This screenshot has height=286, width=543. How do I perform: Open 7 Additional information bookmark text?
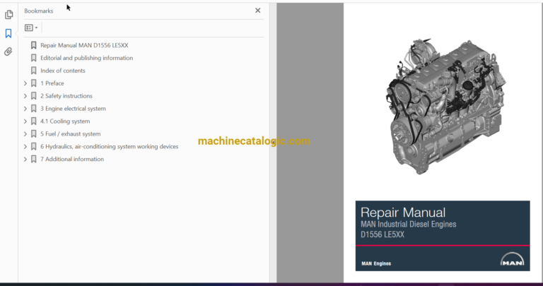click(72, 159)
